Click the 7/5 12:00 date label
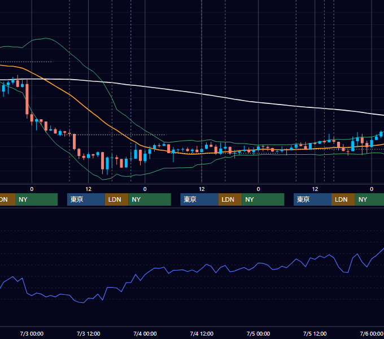The height and width of the screenshot is (339, 384). tap(315, 333)
